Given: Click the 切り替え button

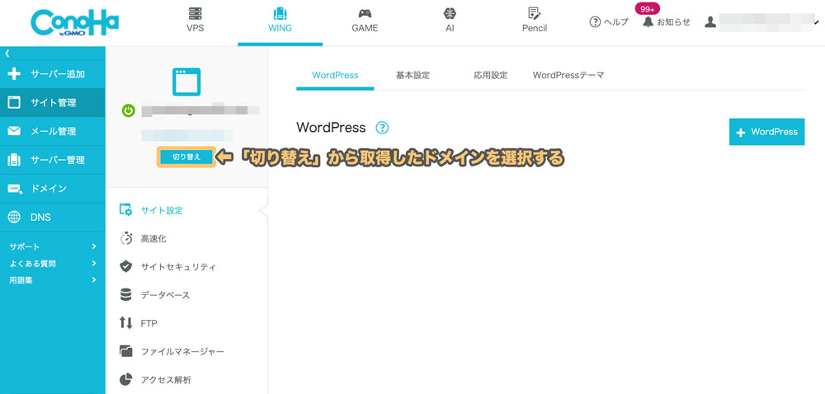Looking at the screenshot, I should coord(186,157).
